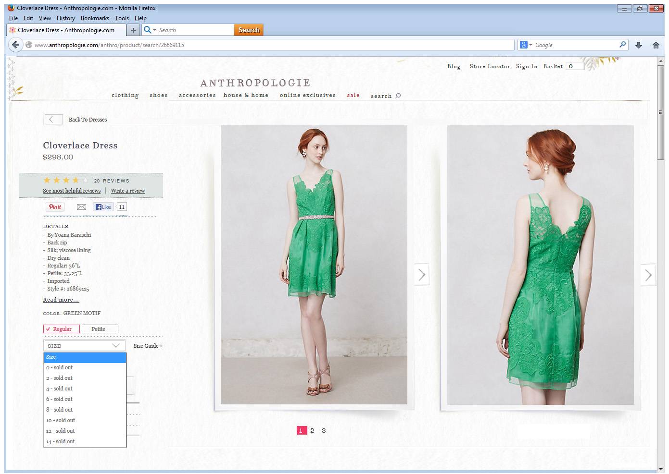Choose size 2 - sold out option
The image size is (669, 474).
85,378
